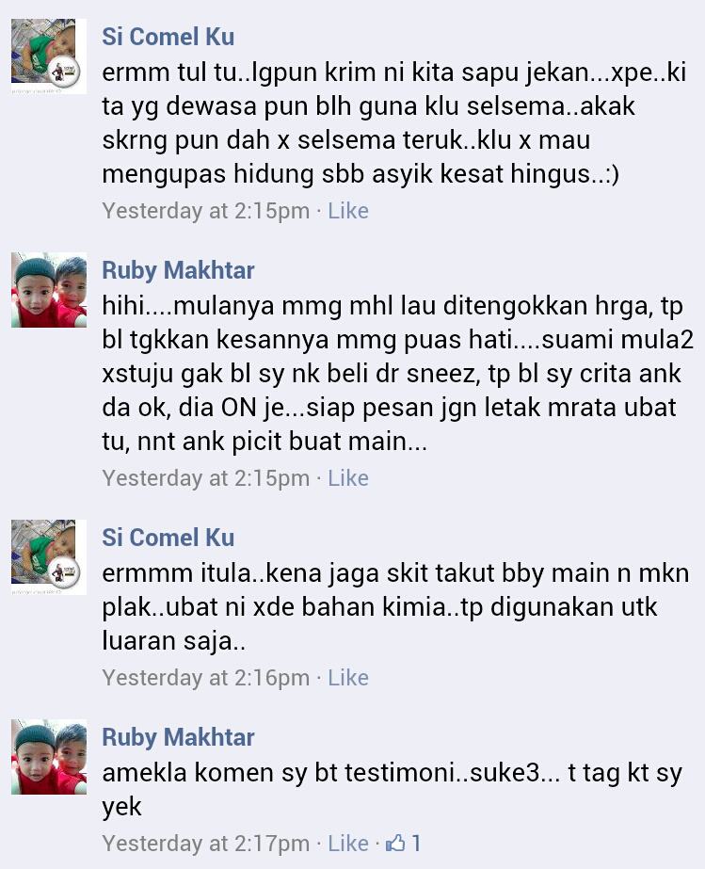The image size is (705, 869).
Task: Open the Si Comel Ku name above "ermm tul tu"
Action: point(168,37)
